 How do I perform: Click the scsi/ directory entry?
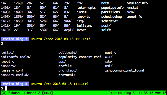pyautogui.click(x=106, y=25)
